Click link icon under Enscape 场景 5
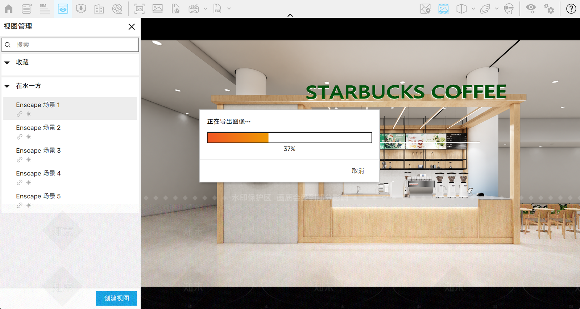Viewport: 580px width, 309px height. 20,205
